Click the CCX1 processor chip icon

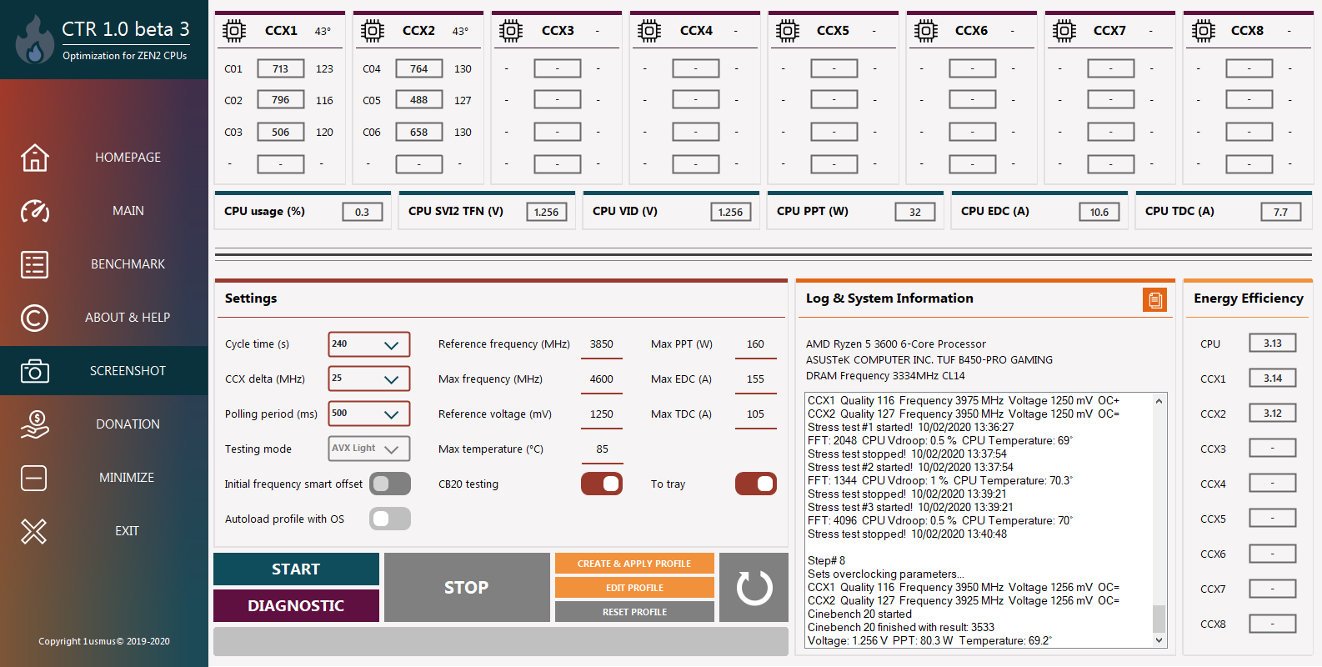[234, 31]
